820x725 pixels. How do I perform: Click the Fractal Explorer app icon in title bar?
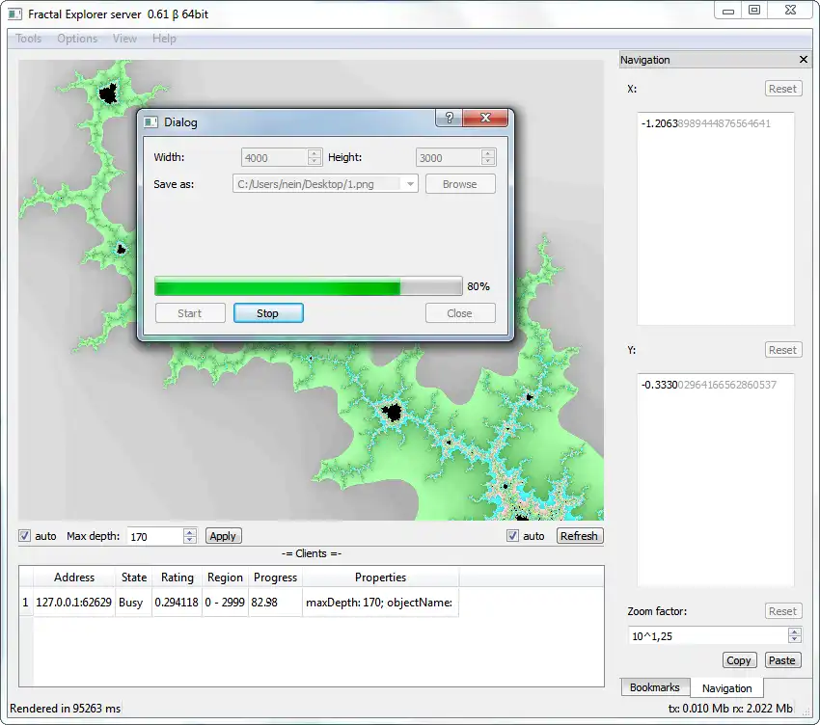(14, 14)
